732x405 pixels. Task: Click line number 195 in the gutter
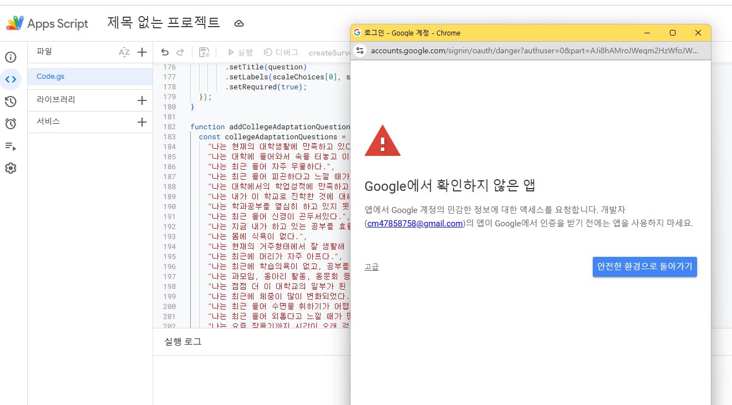tap(169, 257)
